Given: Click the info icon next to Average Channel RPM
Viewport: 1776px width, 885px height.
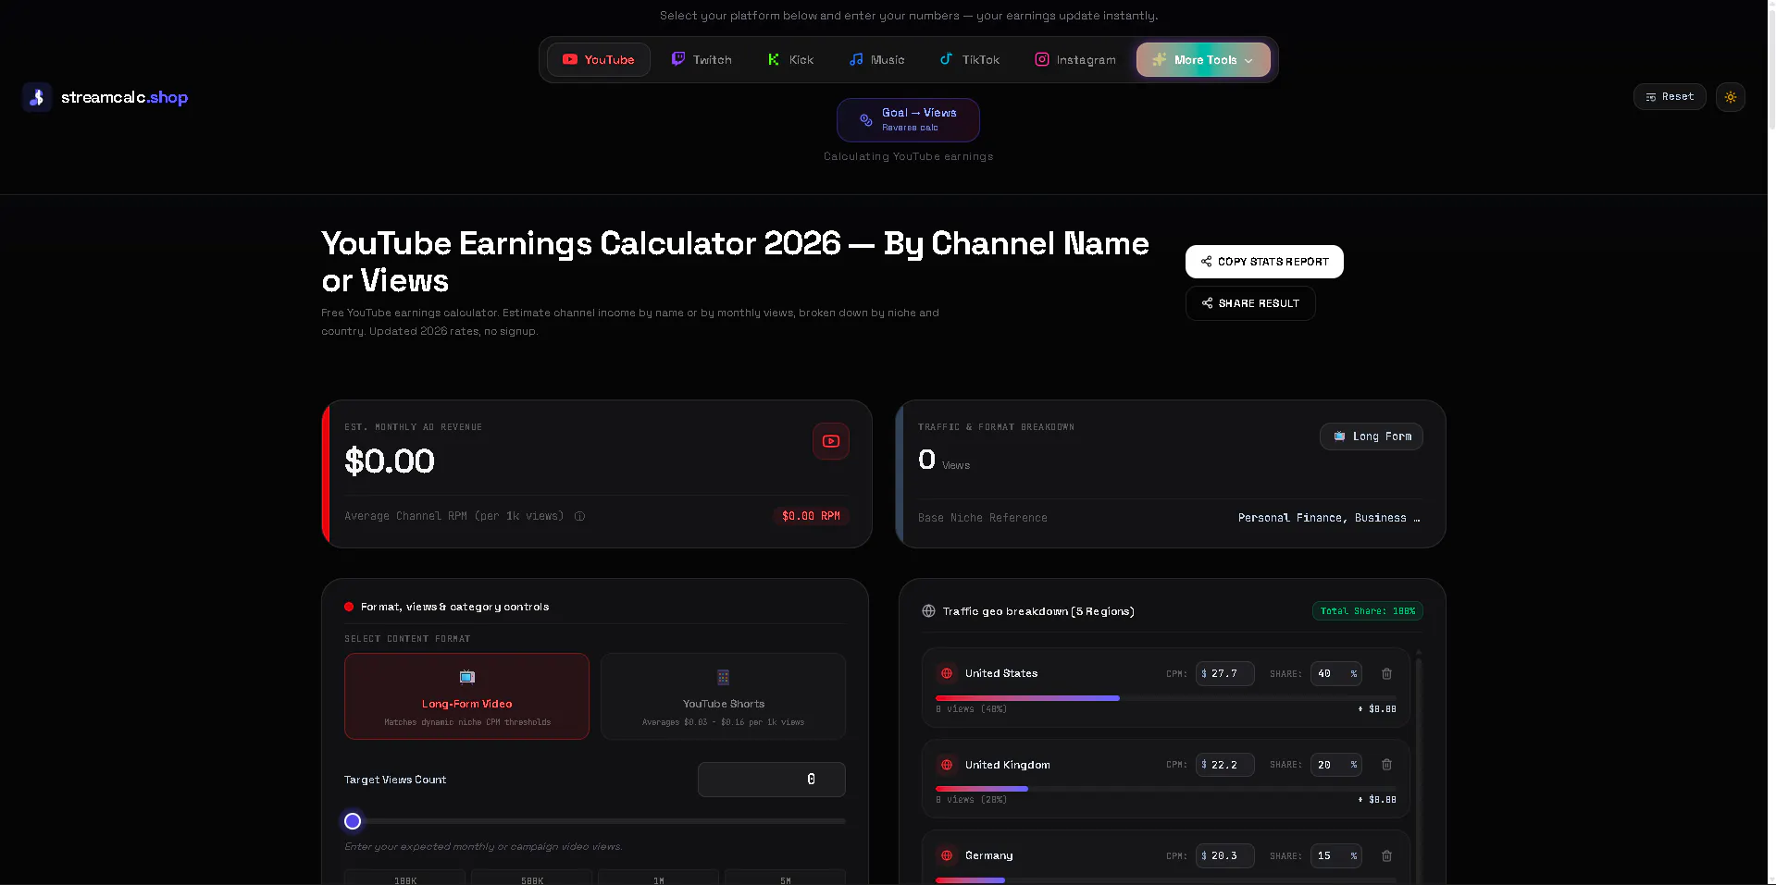Looking at the screenshot, I should [579, 516].
